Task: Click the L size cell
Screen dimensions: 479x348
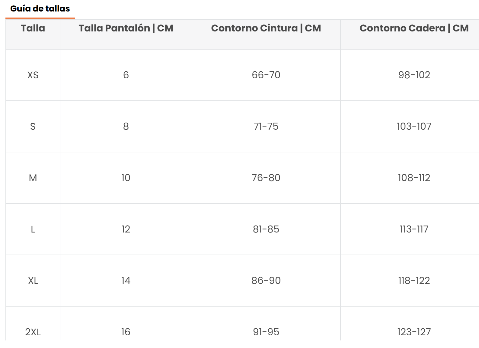Action: 33,229
